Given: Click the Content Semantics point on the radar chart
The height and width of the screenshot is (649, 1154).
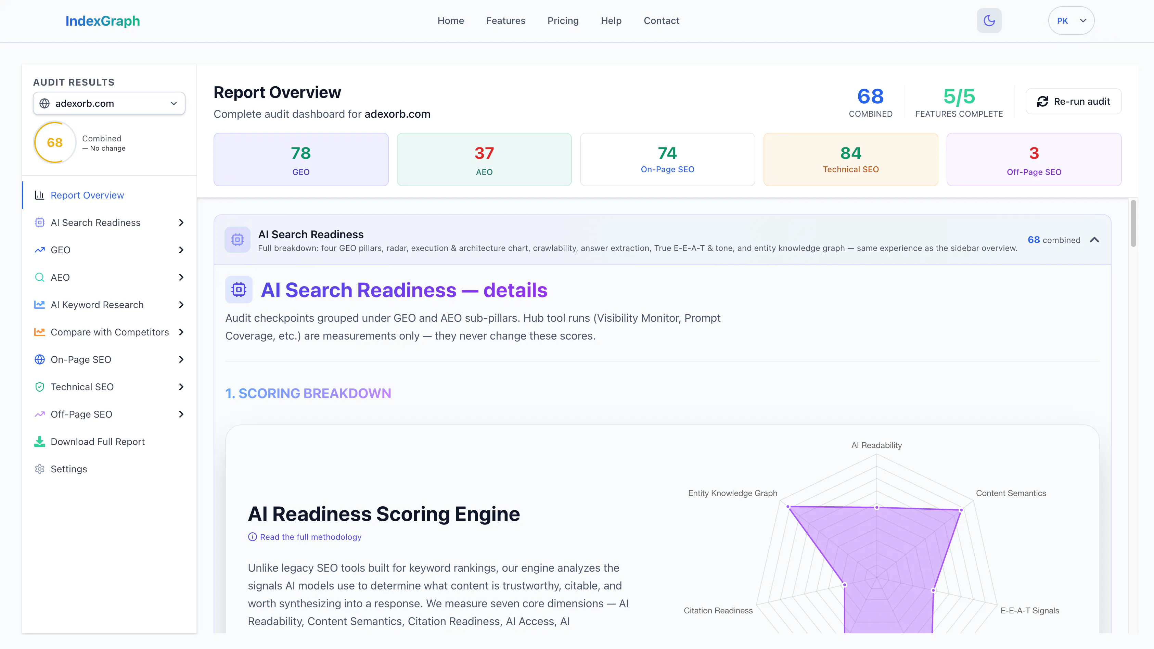Looking at the screenshot, I should [961, 510].
